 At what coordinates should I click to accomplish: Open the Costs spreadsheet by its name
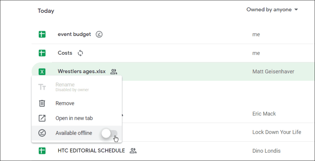[x=65, y=53]
